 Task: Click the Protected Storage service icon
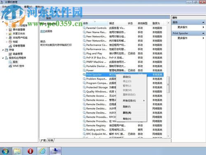(x=84, y=87)
